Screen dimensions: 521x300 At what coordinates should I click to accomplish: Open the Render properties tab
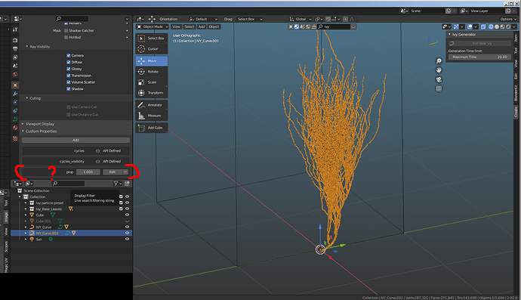[x=15, y=40]
